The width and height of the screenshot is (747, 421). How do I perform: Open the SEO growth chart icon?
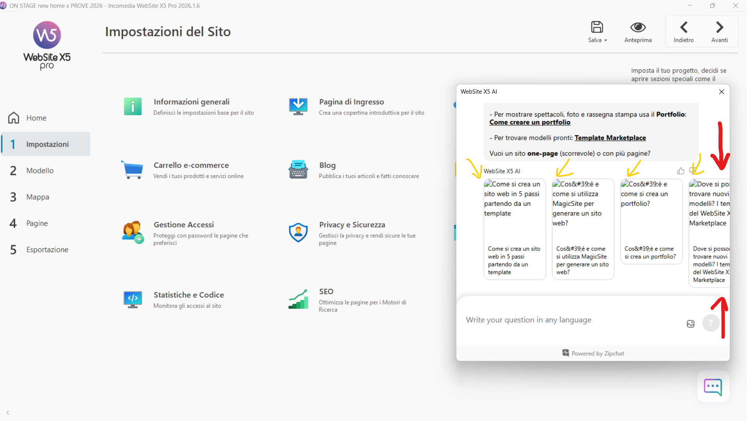point(298,299)
